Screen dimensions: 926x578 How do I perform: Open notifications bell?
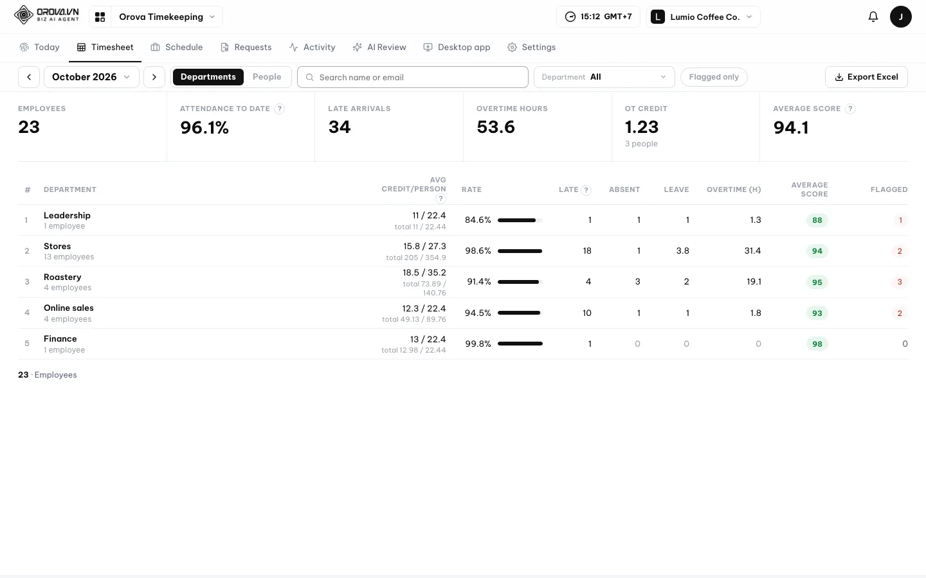pyautogui.click(x=873, y=17)
